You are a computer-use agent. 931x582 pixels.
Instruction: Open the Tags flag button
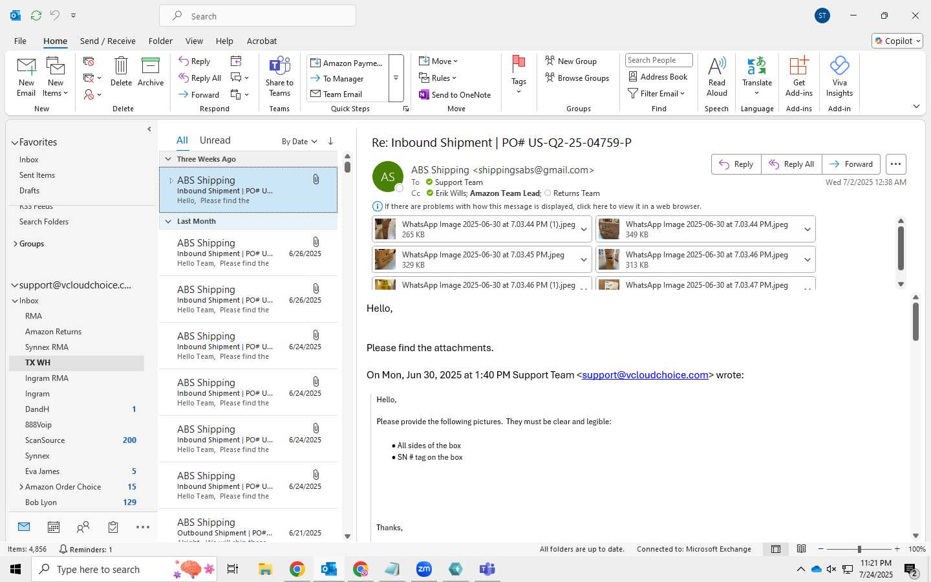point(519,74)
